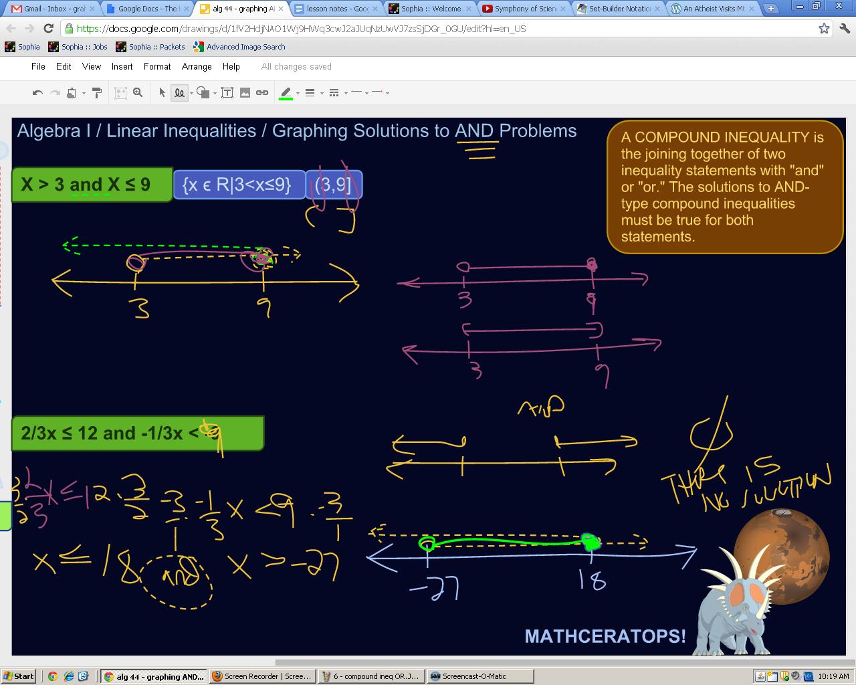Click the Windows Start button
Image resolution: width=856 pixels, height=685 pixels.
19,676
